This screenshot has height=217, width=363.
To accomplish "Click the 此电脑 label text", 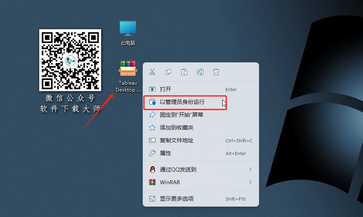I will pos(128,43).
